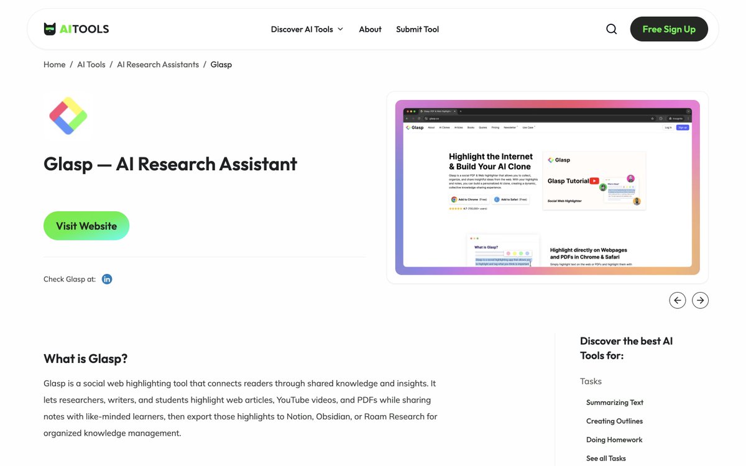The width and height of the screenshot is (746, 466).
Task: Click the Visit Website button
Action: coord(86,226)
